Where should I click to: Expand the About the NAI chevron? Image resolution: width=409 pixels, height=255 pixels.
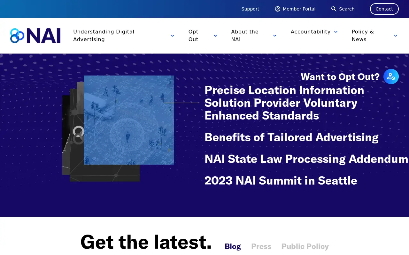coord(275,36)
